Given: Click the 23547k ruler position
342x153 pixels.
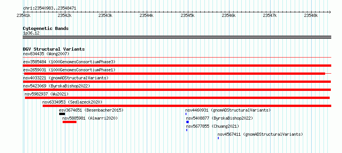Looking at the screenshot, I should pos(270,15).
